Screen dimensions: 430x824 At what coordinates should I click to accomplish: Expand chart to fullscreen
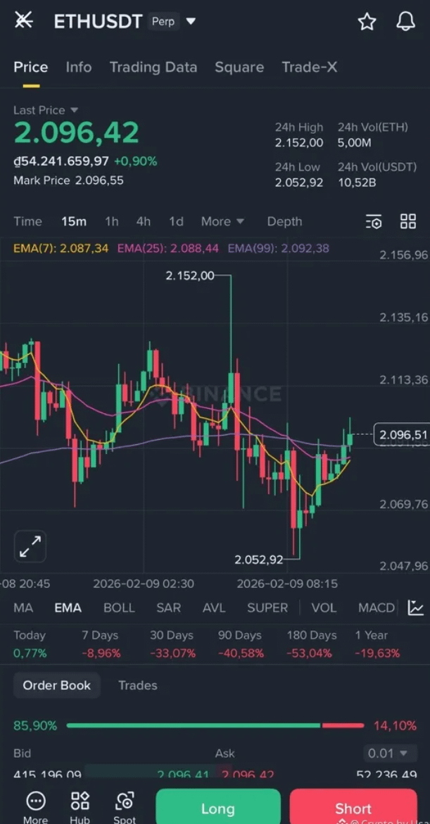(x=30, y=546)
